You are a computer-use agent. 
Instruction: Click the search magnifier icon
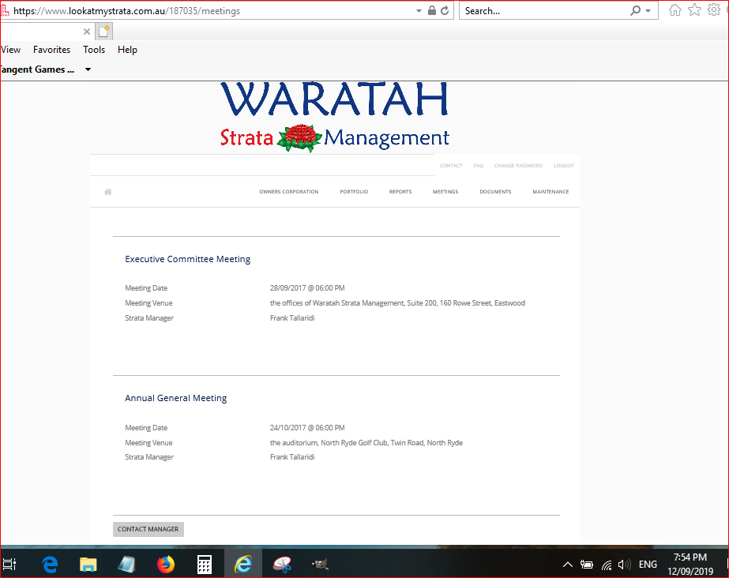tap(635, 11)
